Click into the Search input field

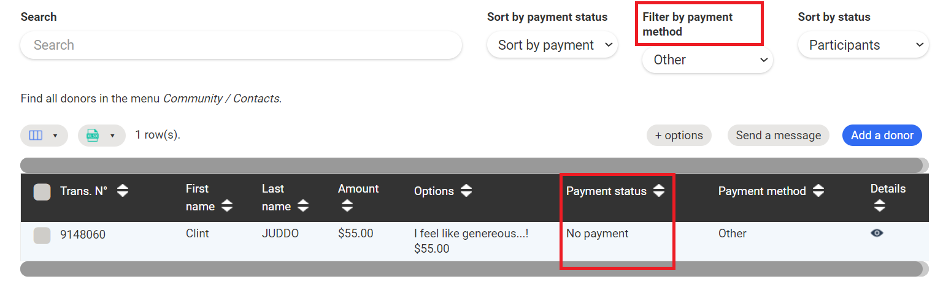(241, 45)
